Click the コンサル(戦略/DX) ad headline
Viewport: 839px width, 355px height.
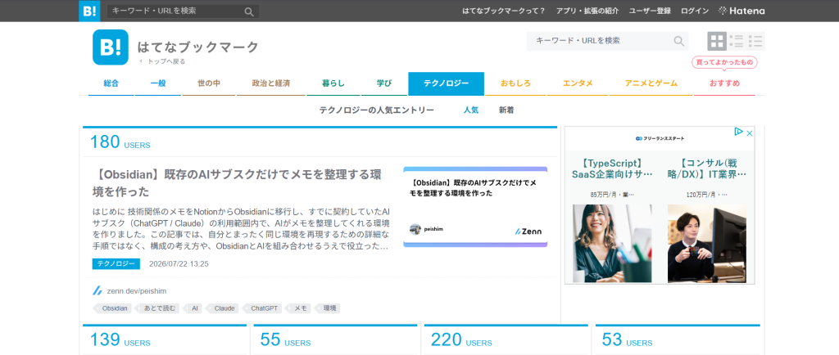click(707, 169)
